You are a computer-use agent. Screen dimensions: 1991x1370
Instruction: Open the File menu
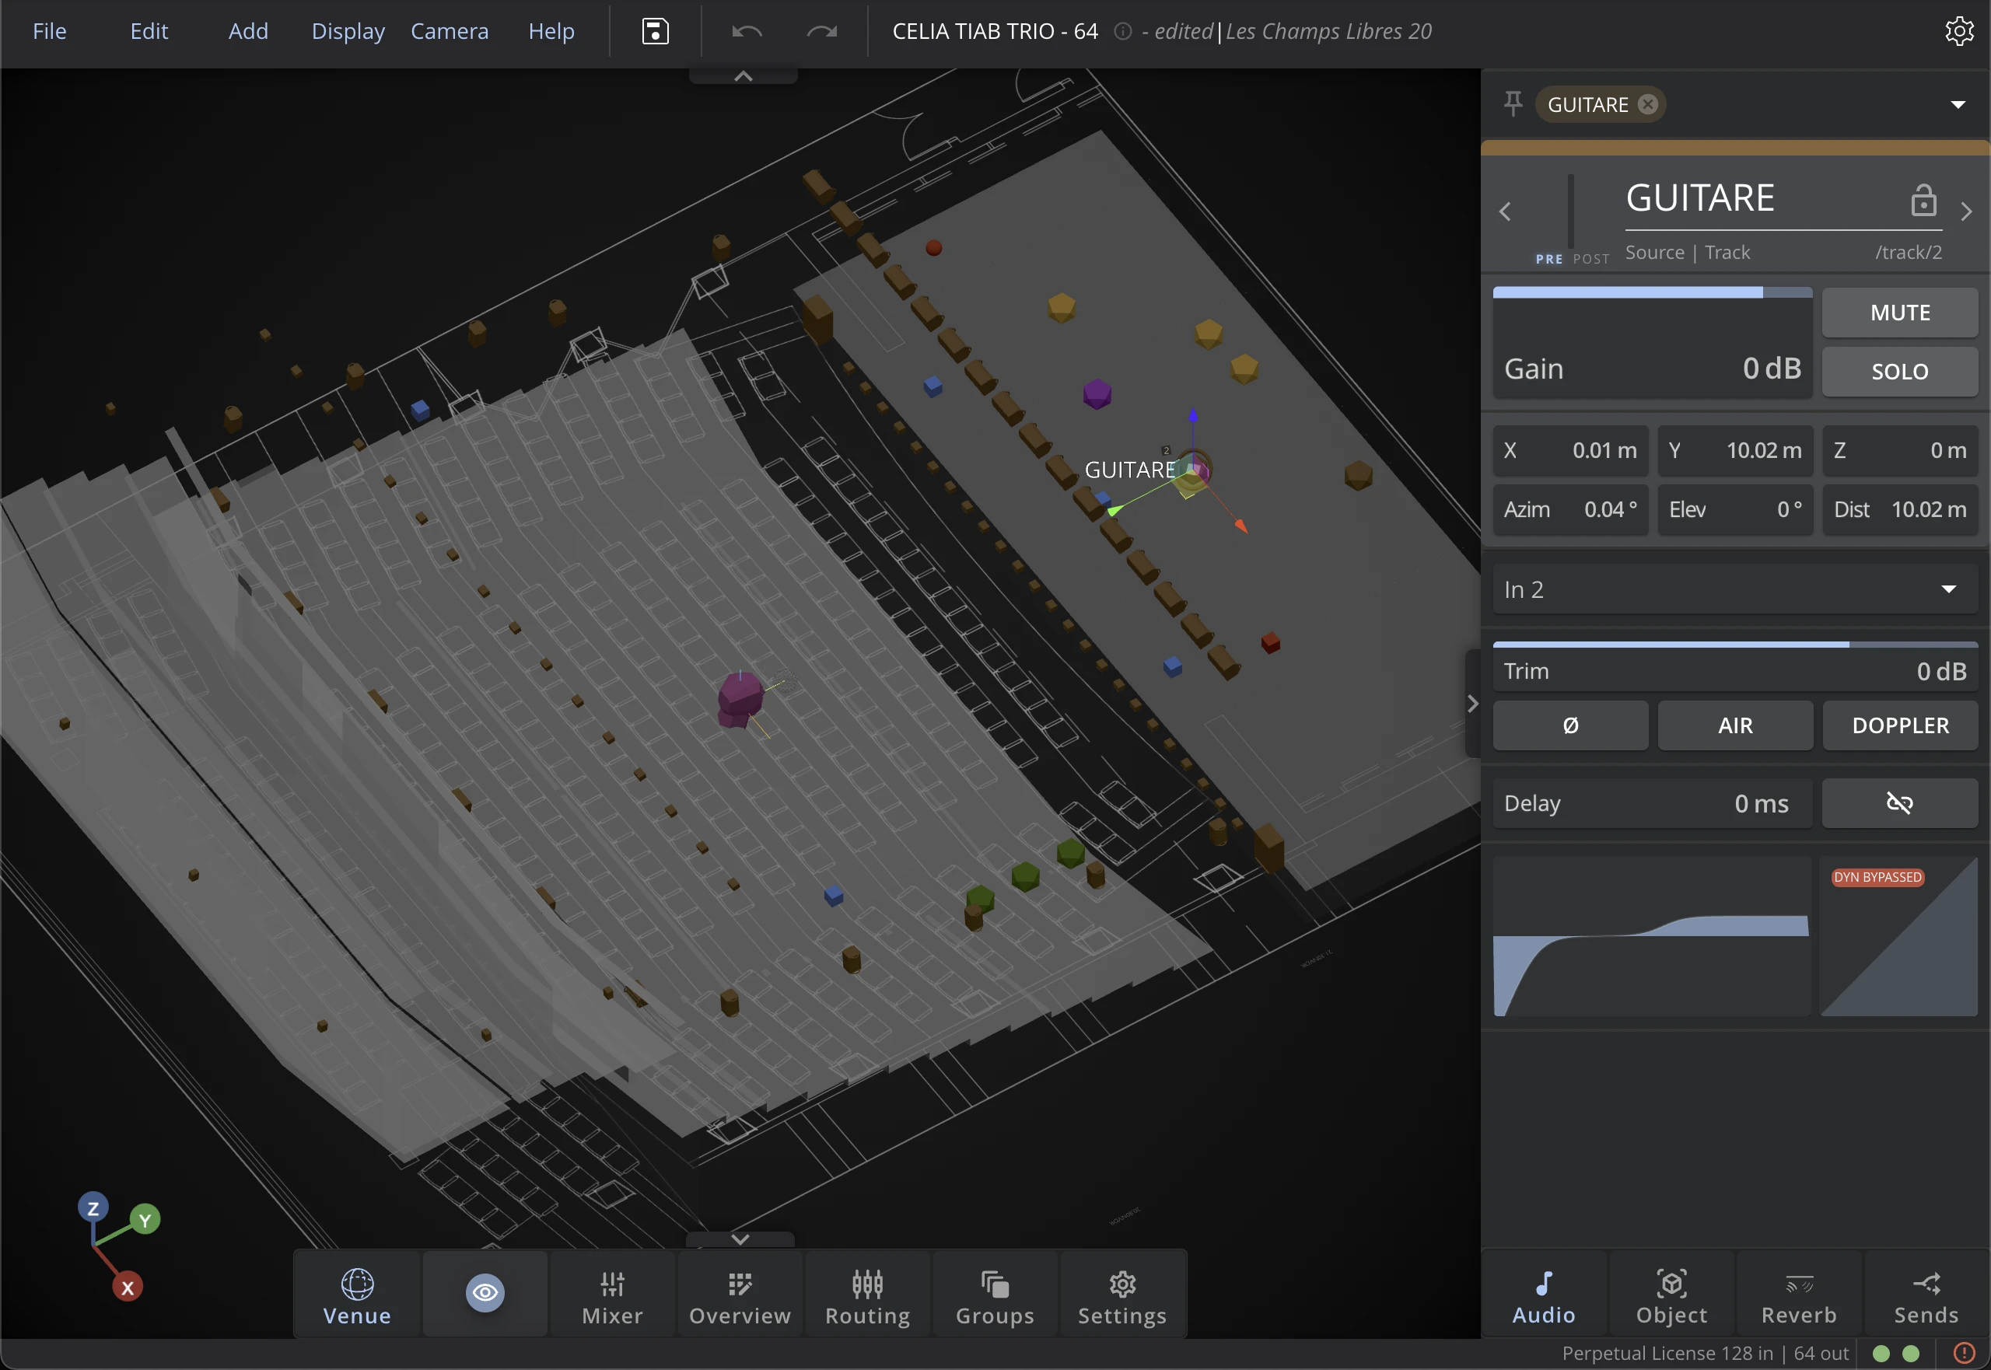50,32
